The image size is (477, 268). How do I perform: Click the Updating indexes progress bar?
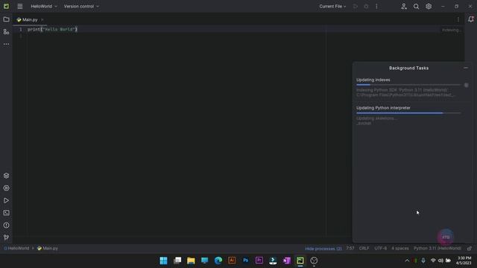tap(408, 85)
